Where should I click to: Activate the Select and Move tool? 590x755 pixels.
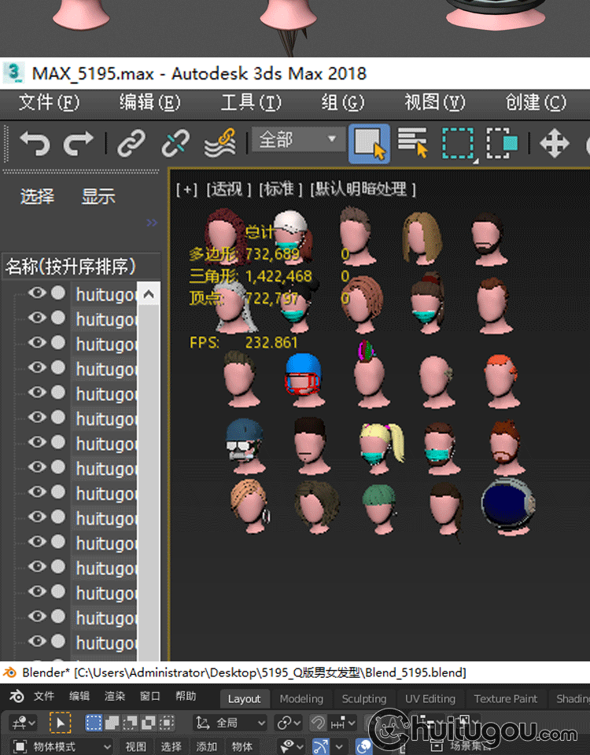tap(555, 143)
